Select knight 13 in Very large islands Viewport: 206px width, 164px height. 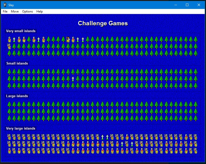click(x=98, y=137)
